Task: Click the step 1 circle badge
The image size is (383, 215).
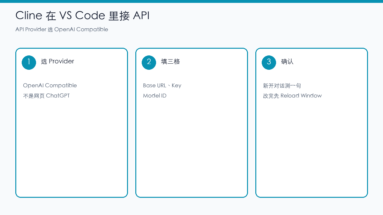Action: (x=29, y=62)
